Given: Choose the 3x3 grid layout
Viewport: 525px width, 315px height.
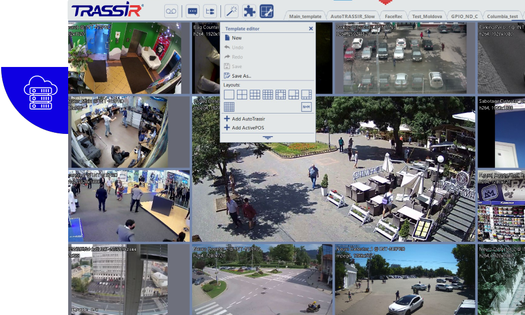Looking at the screenshot, I should tap(255, 95).
